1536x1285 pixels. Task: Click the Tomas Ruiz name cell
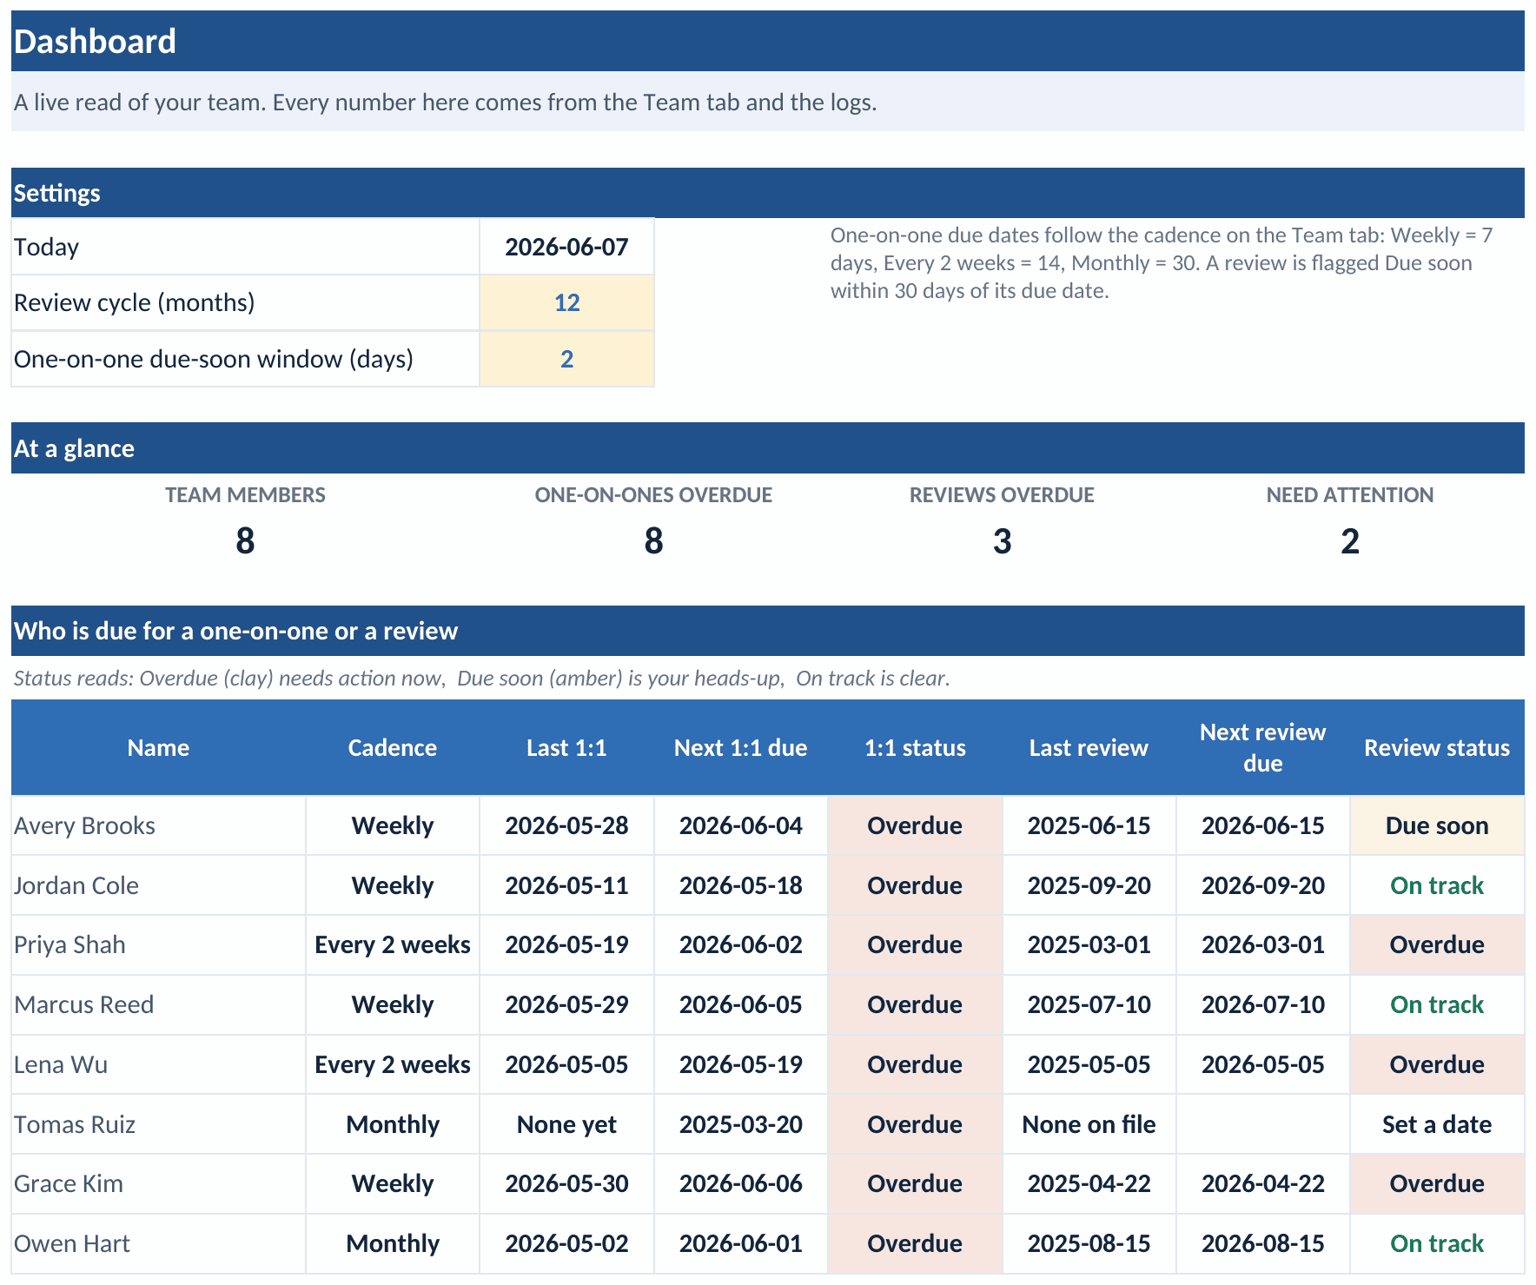(x=158, y=1124)
